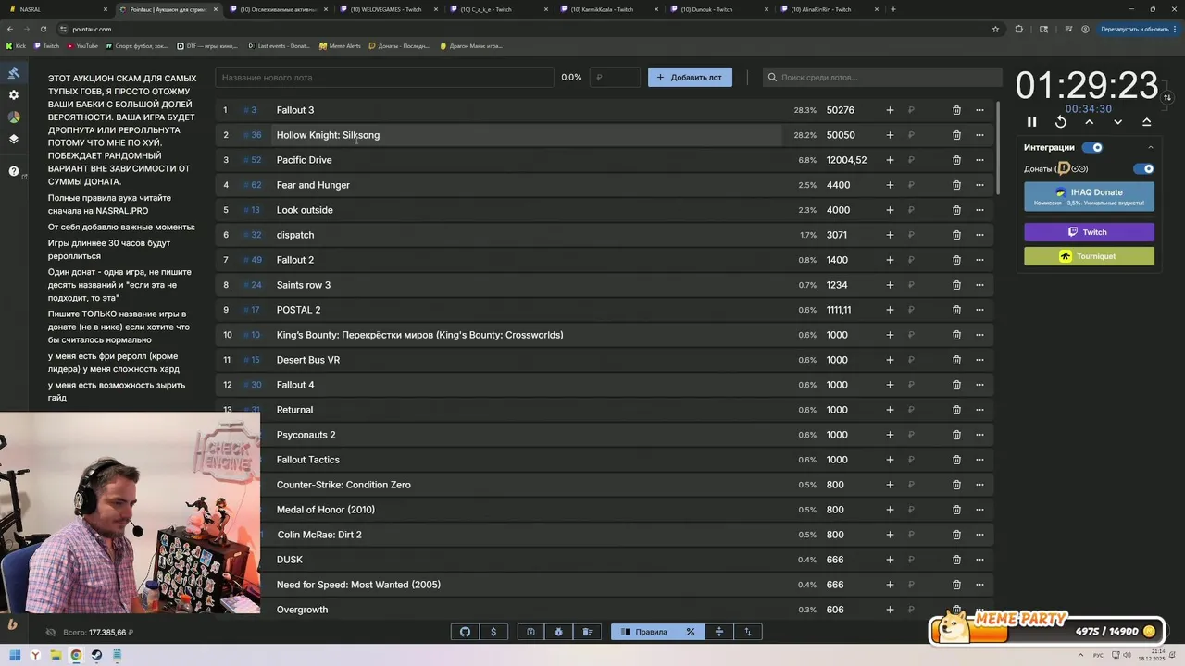
Task: Open Windows Start menu
Action: point(15,656)
